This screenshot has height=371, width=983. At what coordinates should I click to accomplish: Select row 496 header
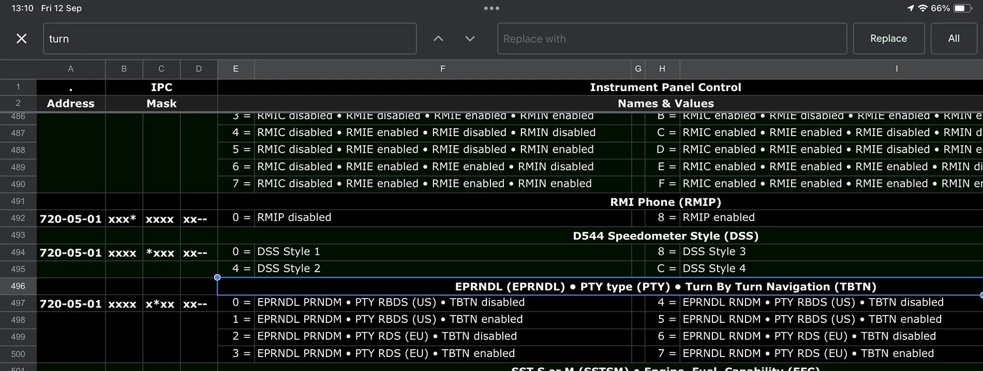pyautogui.click(x=18, y=286)
